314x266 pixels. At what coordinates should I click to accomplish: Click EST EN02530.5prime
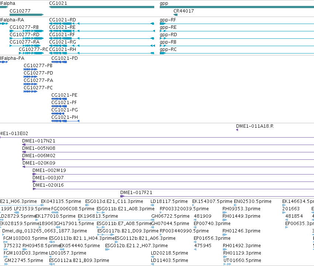tap(235, 205)
